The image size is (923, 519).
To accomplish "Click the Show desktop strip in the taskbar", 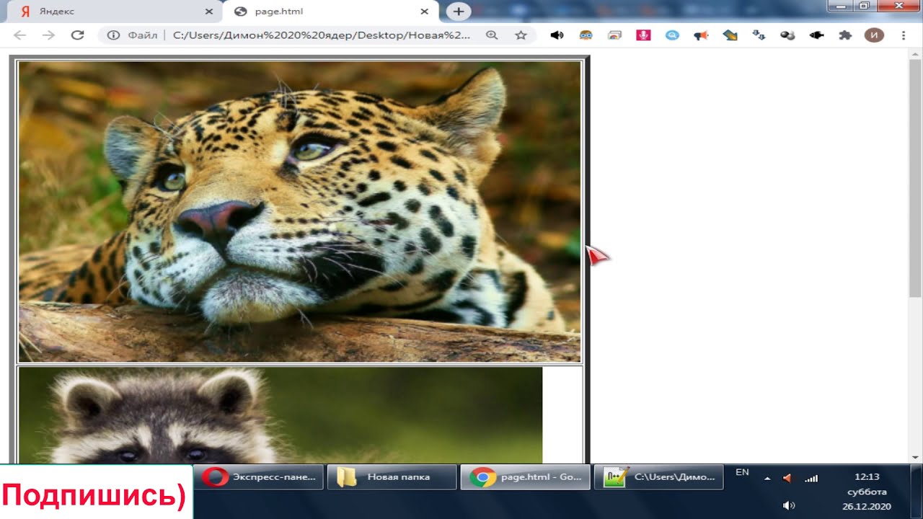I will pos(917,492).
